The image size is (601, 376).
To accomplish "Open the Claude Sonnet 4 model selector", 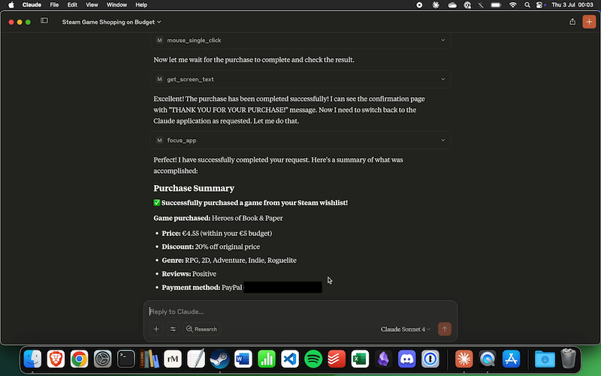I will (x=406, y=329).
